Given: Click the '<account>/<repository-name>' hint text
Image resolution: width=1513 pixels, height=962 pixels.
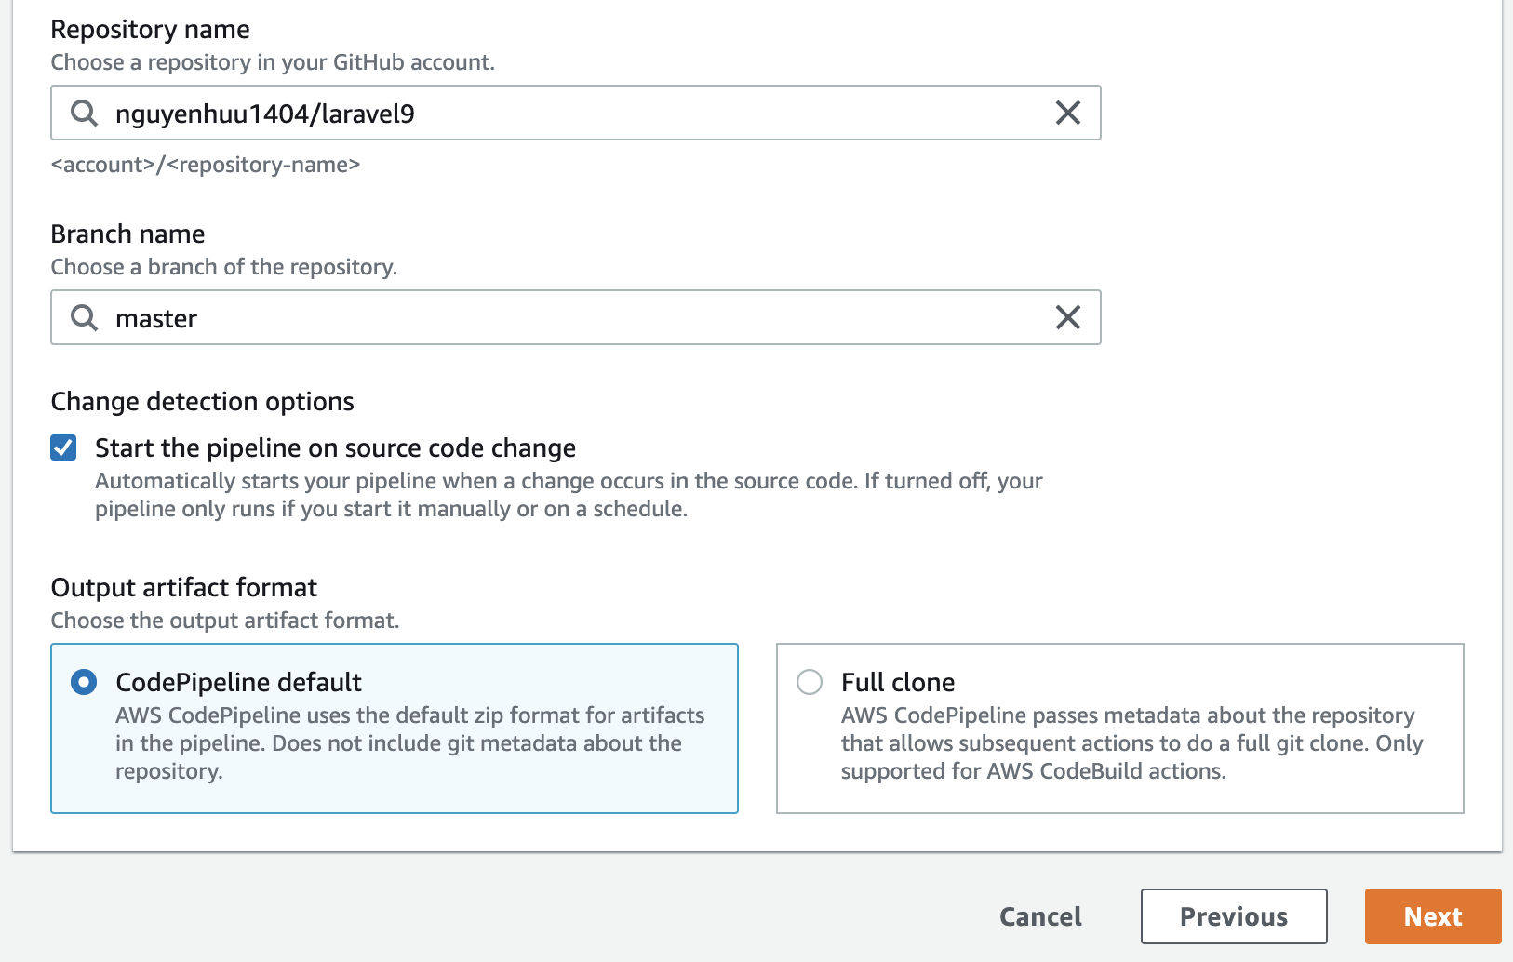Looking at the screenshot, I should point(206,165).
